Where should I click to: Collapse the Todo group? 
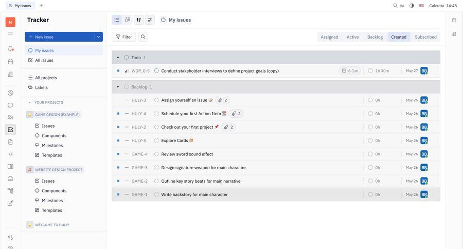118,58
